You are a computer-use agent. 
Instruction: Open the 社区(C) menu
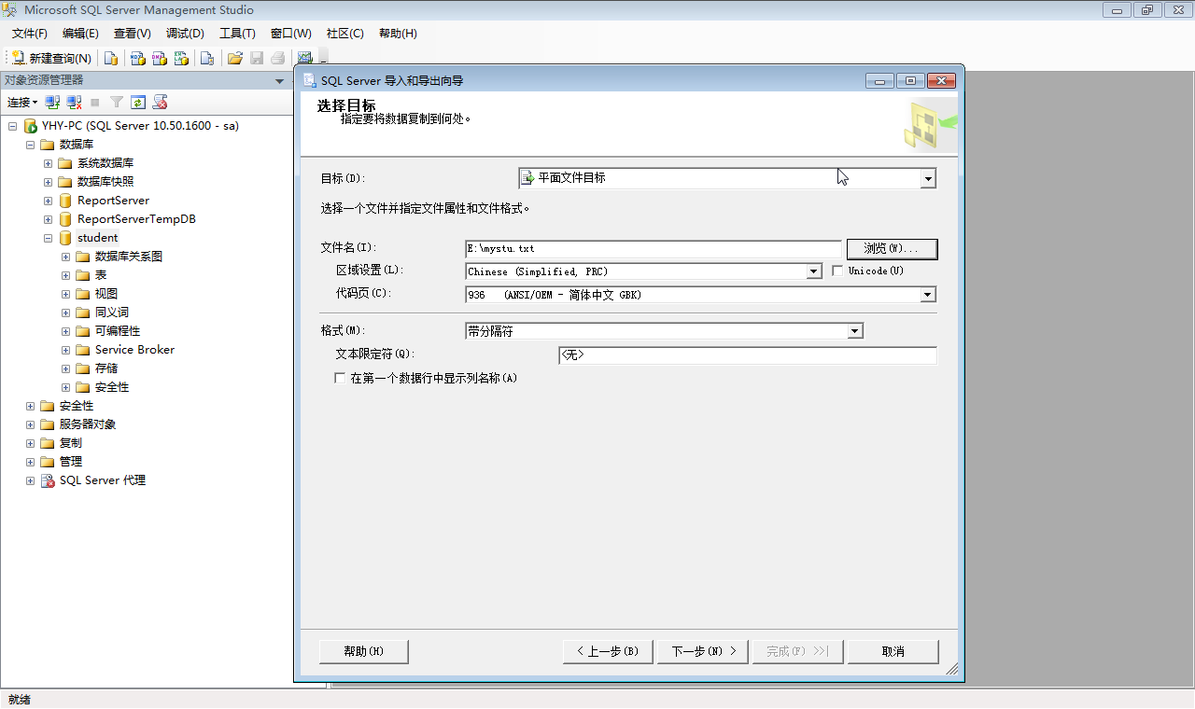point(344,34)
